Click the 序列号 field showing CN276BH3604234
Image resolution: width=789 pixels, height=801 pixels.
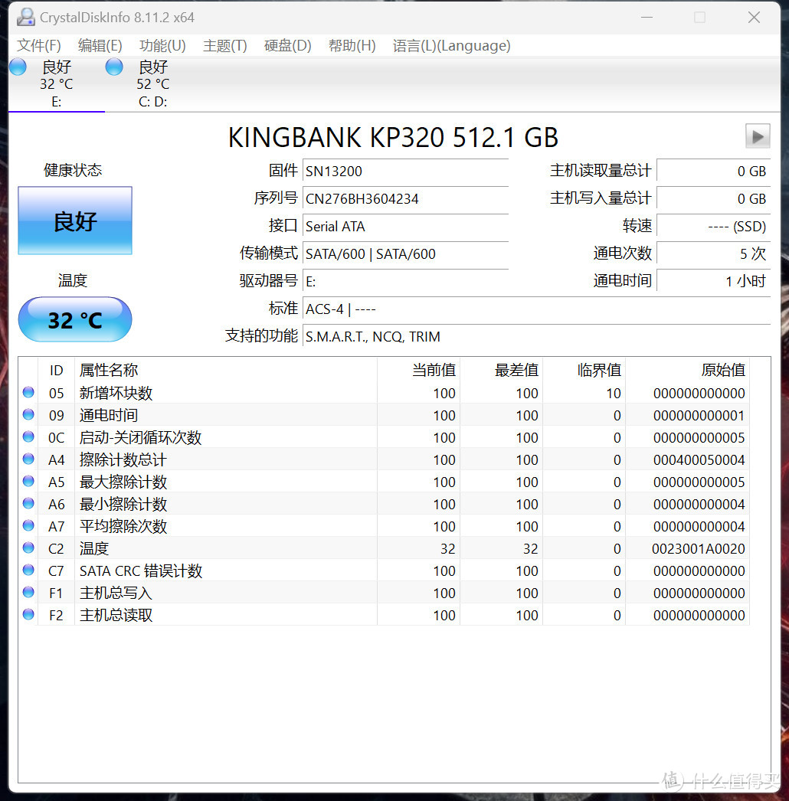coord(405,198)
